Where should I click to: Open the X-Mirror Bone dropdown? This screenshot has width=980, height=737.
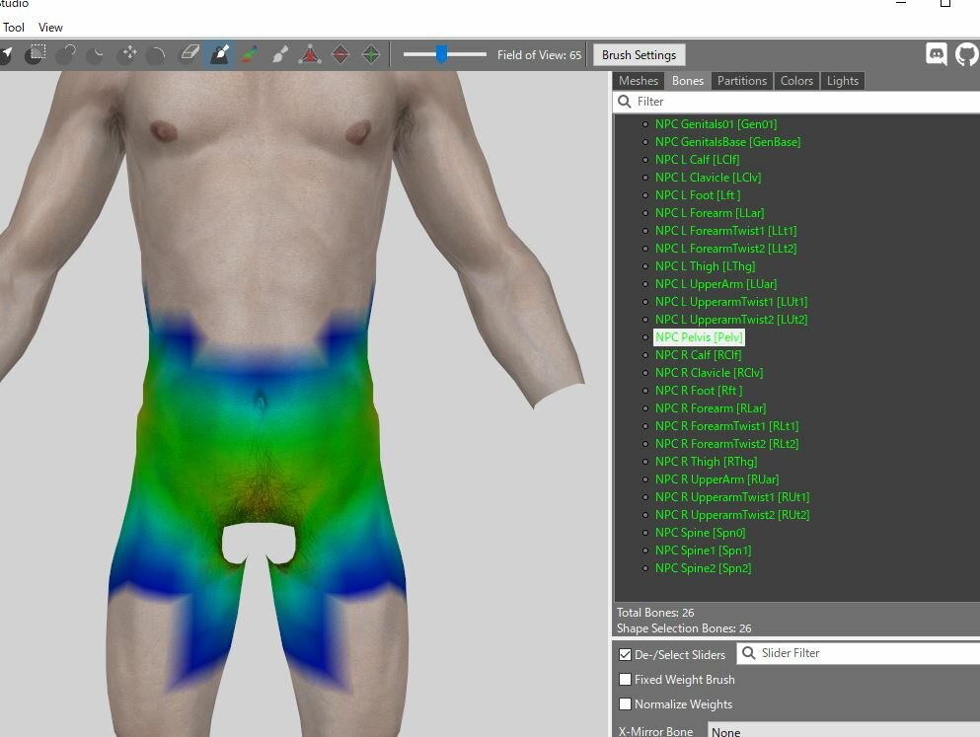pyautogui.click(x=844, y=731)
